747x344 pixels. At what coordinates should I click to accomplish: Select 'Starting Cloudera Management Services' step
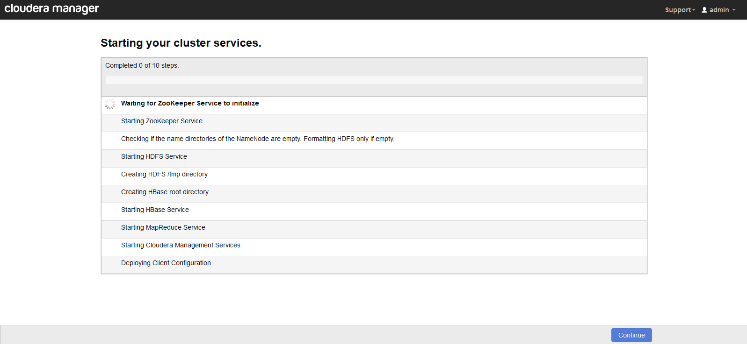click(374, 247)
